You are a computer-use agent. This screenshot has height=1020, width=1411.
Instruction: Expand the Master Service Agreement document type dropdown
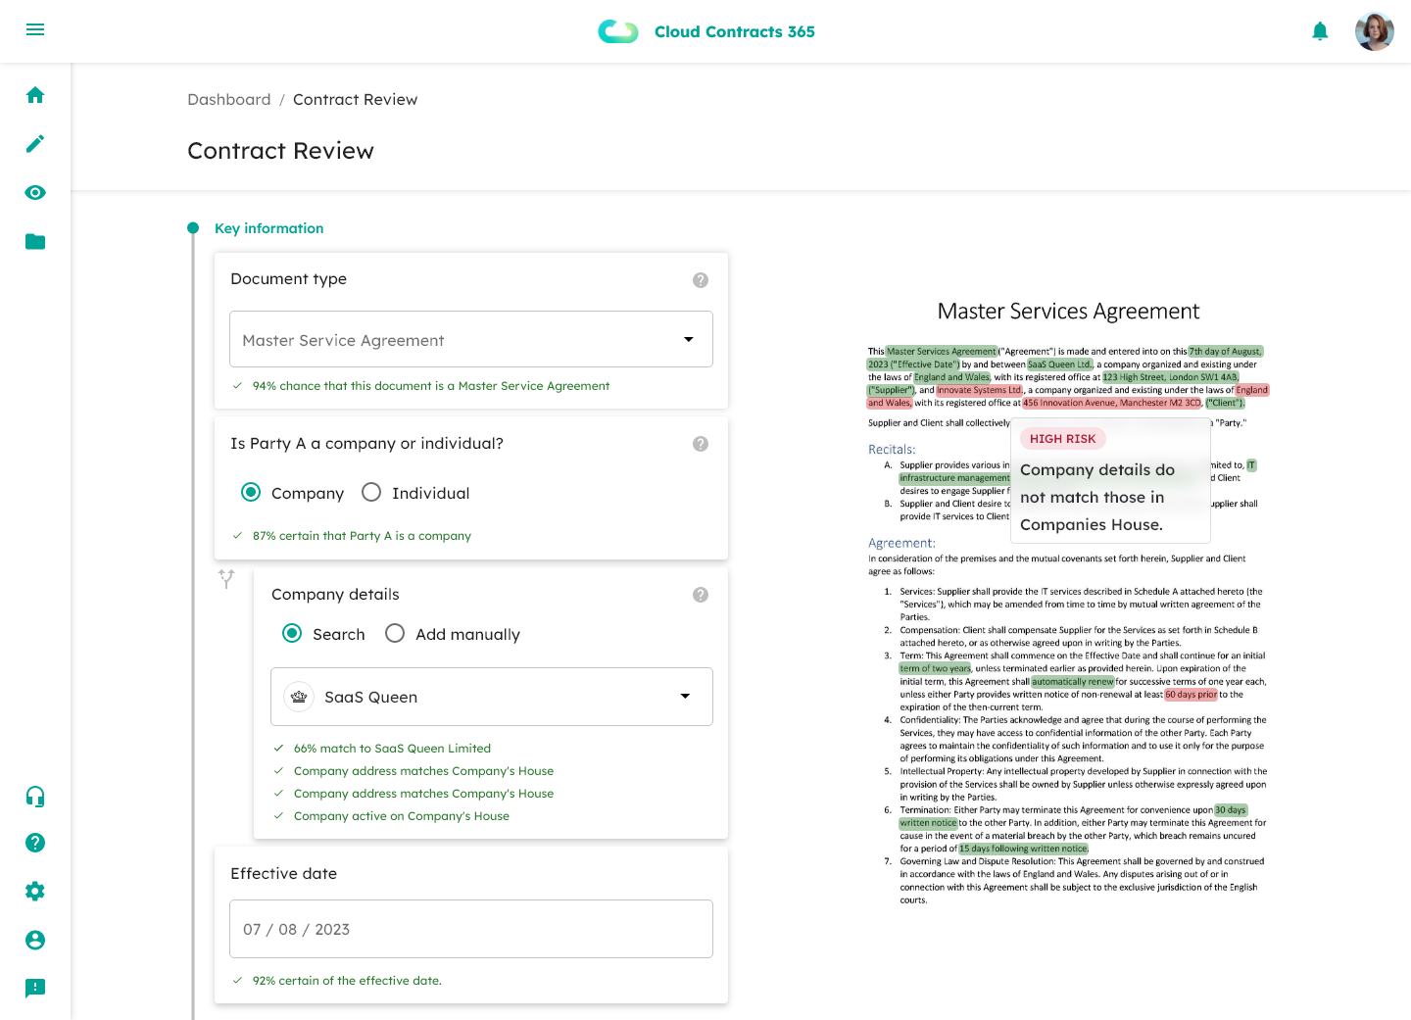tap(687, 339)
